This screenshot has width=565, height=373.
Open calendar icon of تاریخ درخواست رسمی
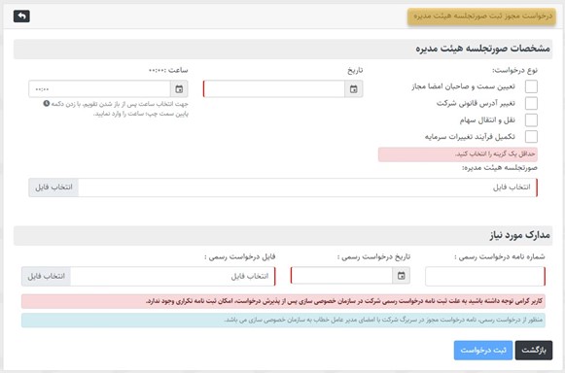pos(401,276)
